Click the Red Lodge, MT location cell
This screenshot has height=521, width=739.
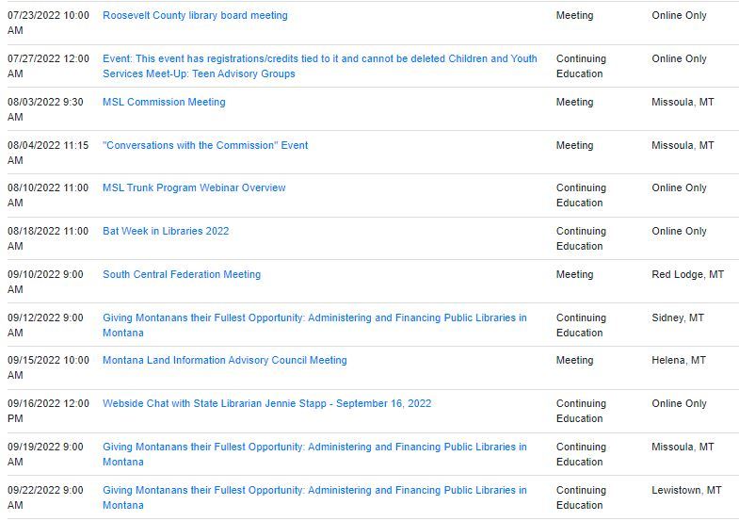687,275
